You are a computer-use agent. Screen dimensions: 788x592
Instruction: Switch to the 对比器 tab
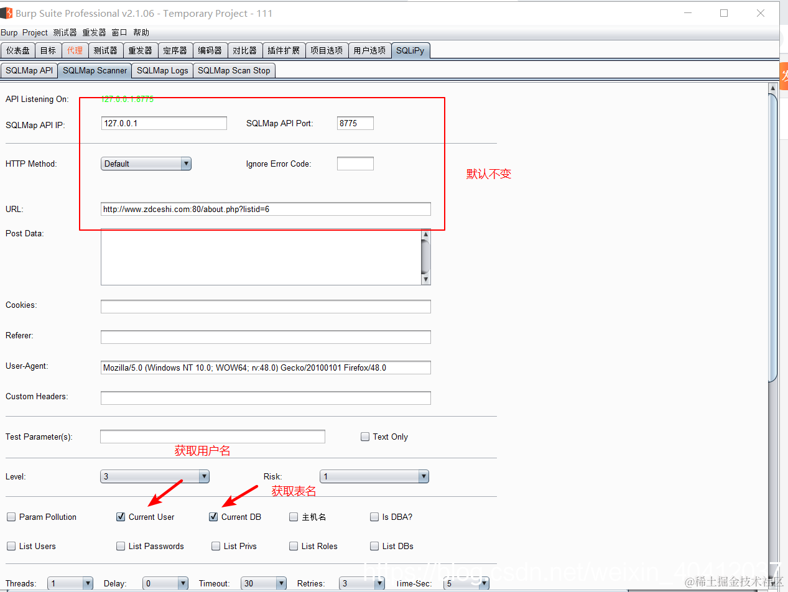(x=245, y=50)
